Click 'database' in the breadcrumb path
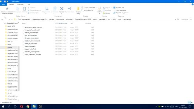Viewport: 194px width, 109px height. pyautogui.click(x=102, y=19)
